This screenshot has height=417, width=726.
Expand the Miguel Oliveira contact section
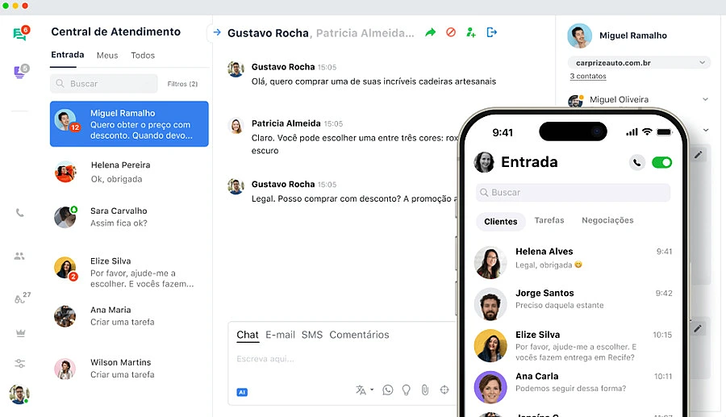pyautogui.click(x=705, y=99)
